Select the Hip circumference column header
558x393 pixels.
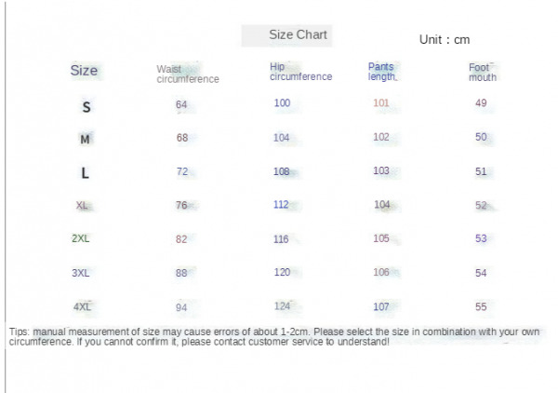(x=300, y=72)
